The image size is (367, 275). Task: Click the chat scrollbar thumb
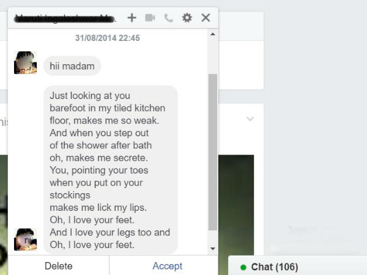[x=213, y=152]
